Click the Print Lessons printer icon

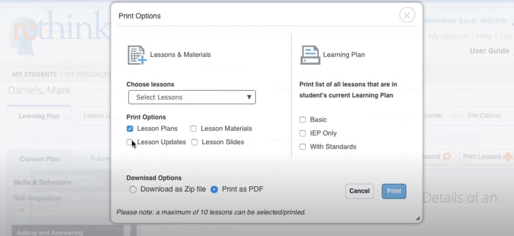[508, 157]
